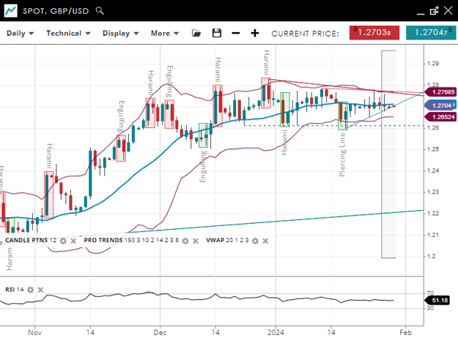Viewport: 458px width, 338px height.
Task: Remove the CANDLE PTNS indicator
Action: click(x=74, y=241)
